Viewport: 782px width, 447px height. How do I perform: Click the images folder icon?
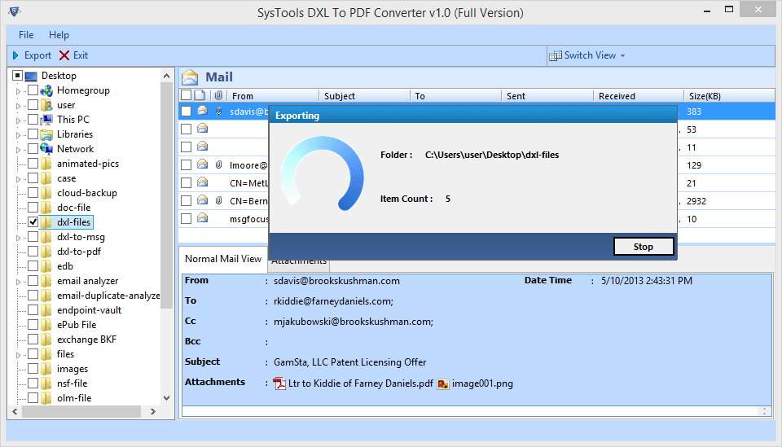[46, 369]
